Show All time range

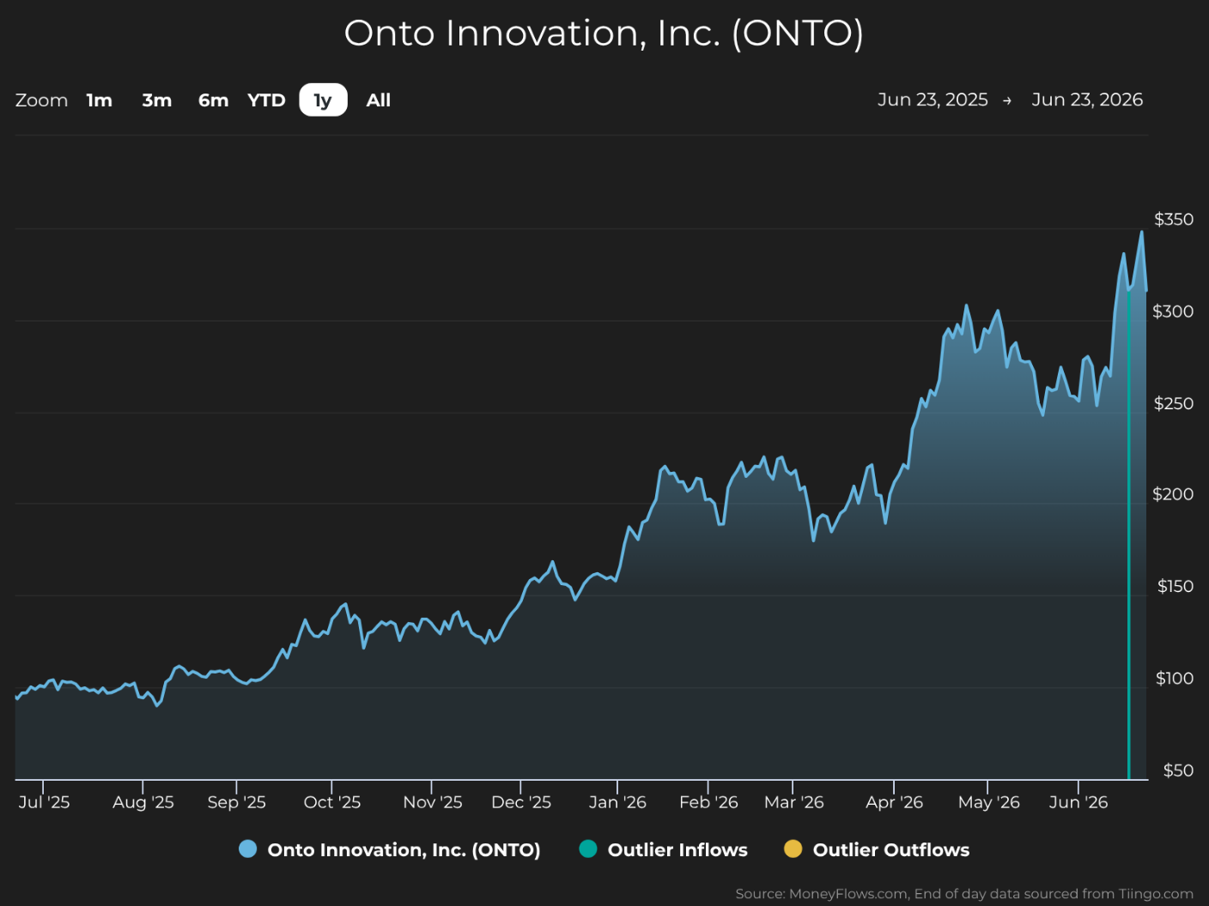[x=379, y=100]
